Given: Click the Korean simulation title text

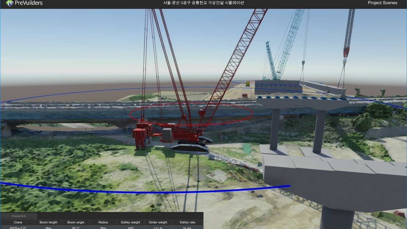Looking at the screenshot, I should [x=204, y=3].
